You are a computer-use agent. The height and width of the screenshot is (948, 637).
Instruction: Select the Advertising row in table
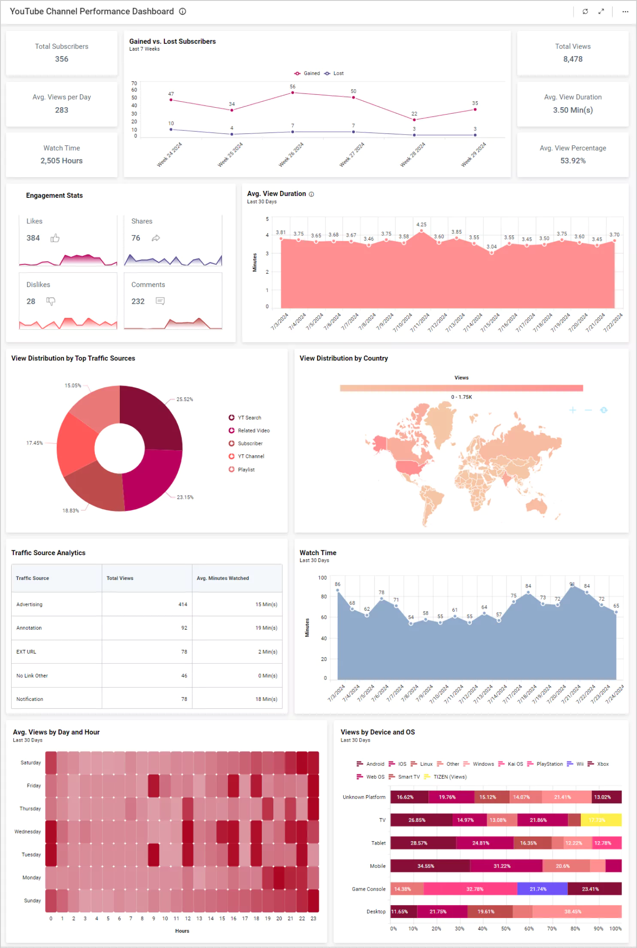(x=146, y=604)
